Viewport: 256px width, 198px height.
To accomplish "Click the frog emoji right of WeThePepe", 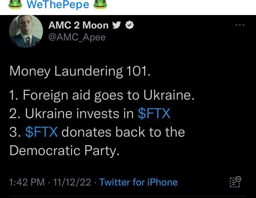I will click(100, 4).
